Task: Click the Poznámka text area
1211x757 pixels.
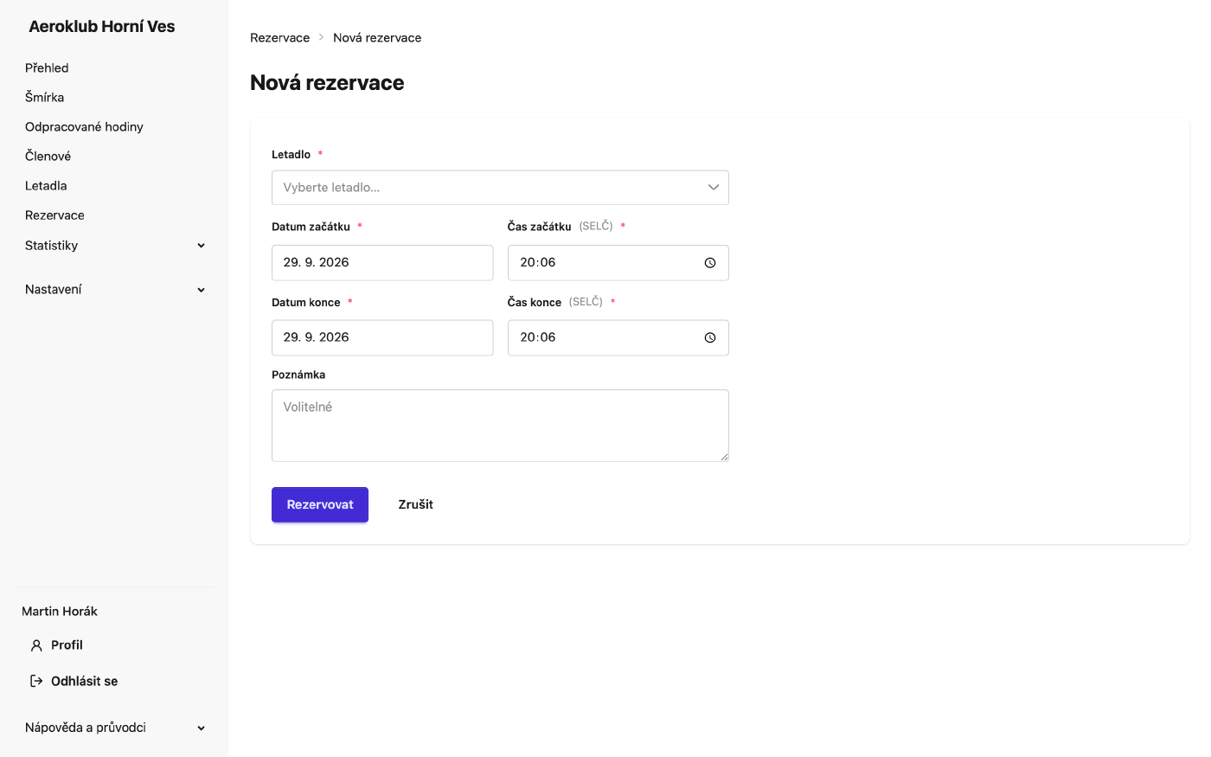Action: (x=500, y=426)
